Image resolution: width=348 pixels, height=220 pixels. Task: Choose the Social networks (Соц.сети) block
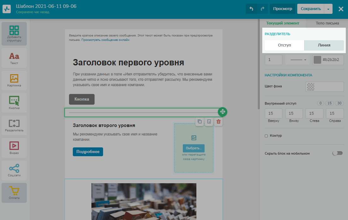(14, 170)
